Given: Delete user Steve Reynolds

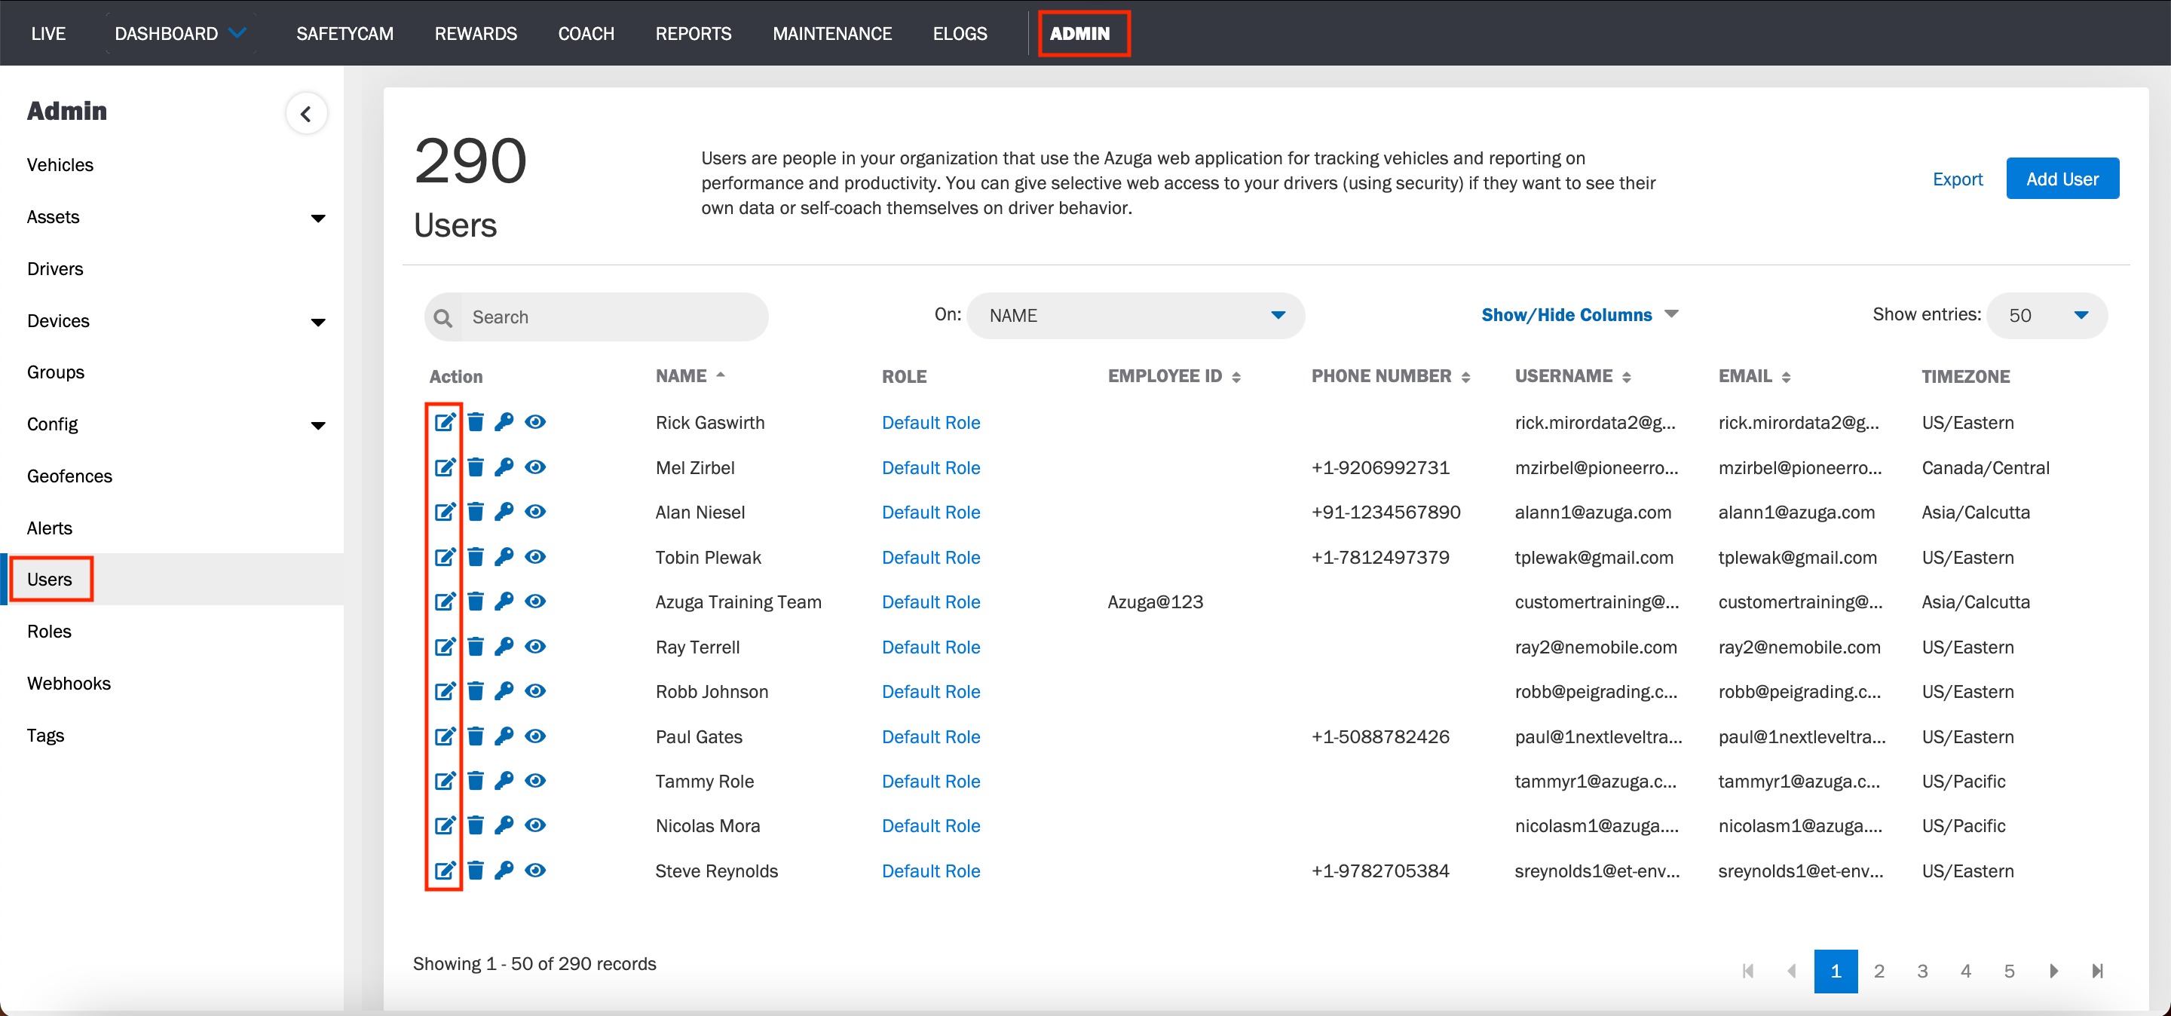Looking at the screenshot, I should [x=476, y=871].
